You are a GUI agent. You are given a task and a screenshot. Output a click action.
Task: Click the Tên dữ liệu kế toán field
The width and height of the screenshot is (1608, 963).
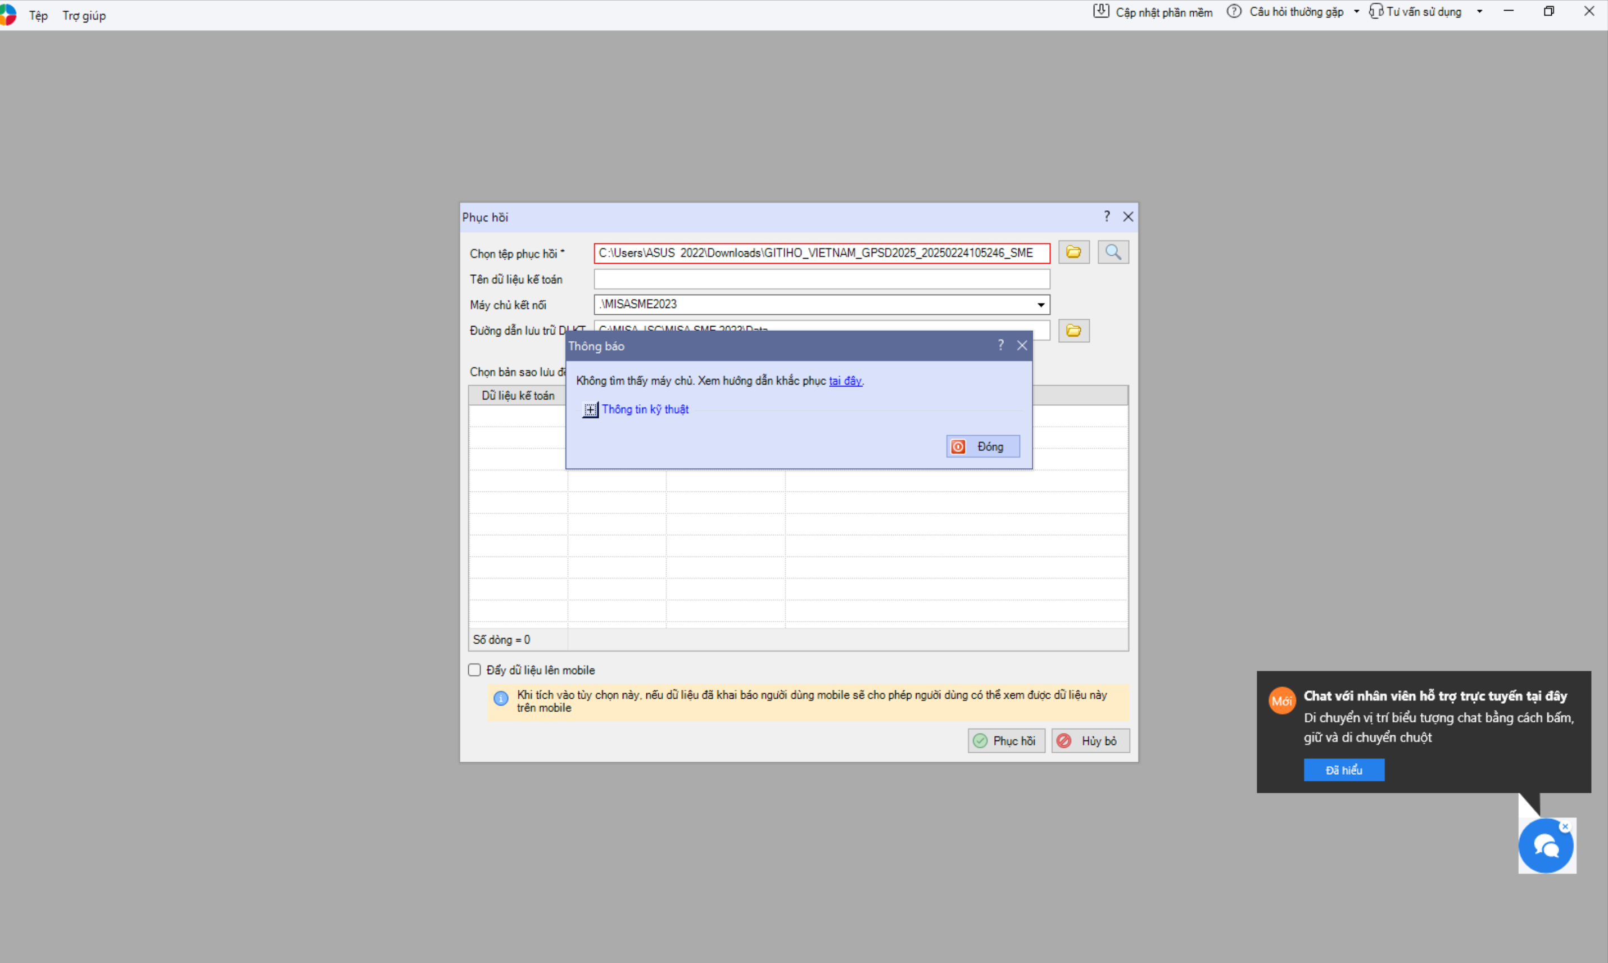pos(821,279)
